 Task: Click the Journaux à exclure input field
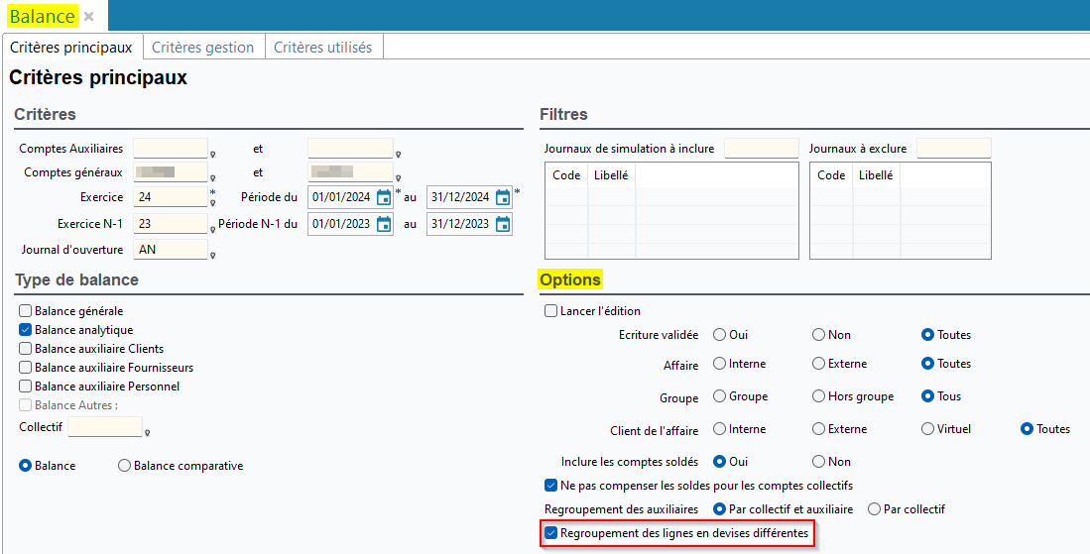click(953, 149)
